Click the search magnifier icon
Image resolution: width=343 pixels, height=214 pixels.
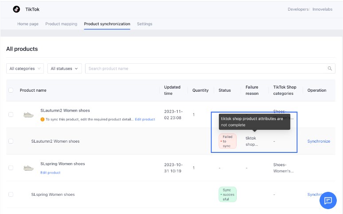tap(330, 69)
